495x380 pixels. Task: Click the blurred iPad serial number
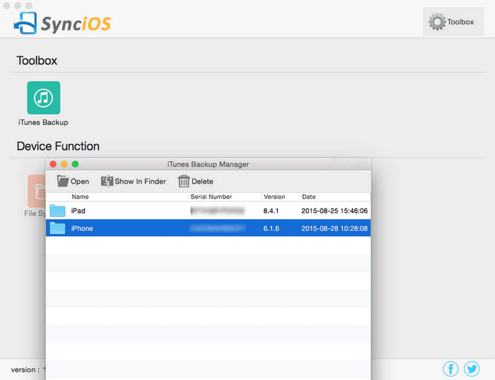point(218,210)
